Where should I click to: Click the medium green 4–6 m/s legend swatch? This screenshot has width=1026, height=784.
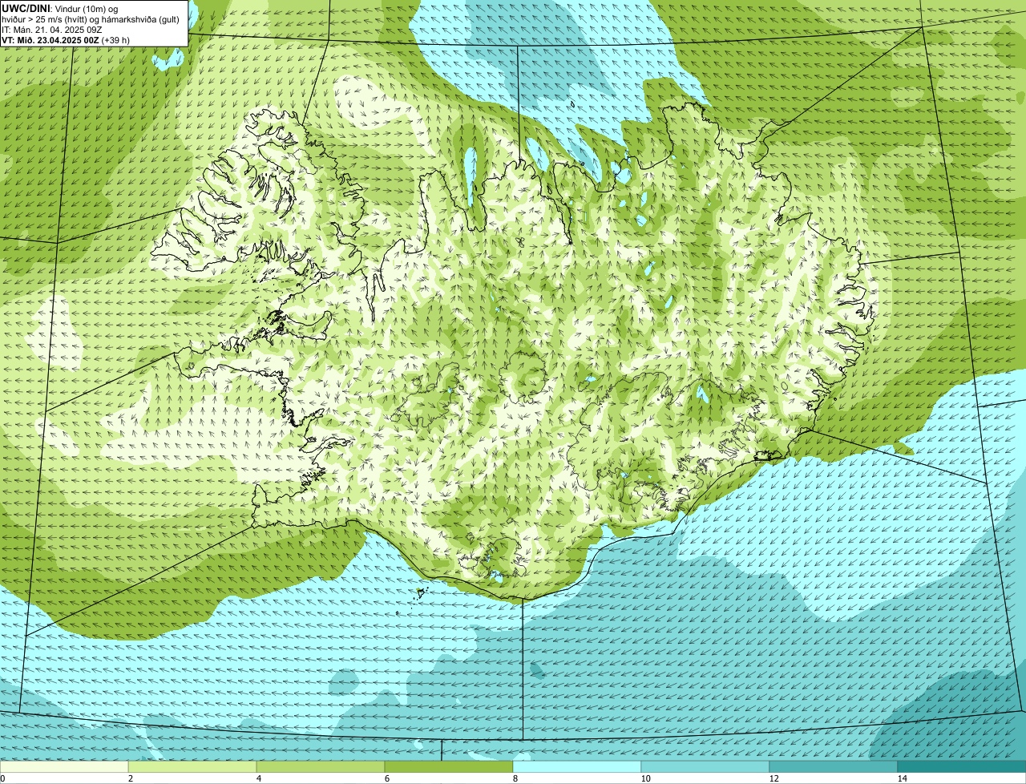click(321, 767)
